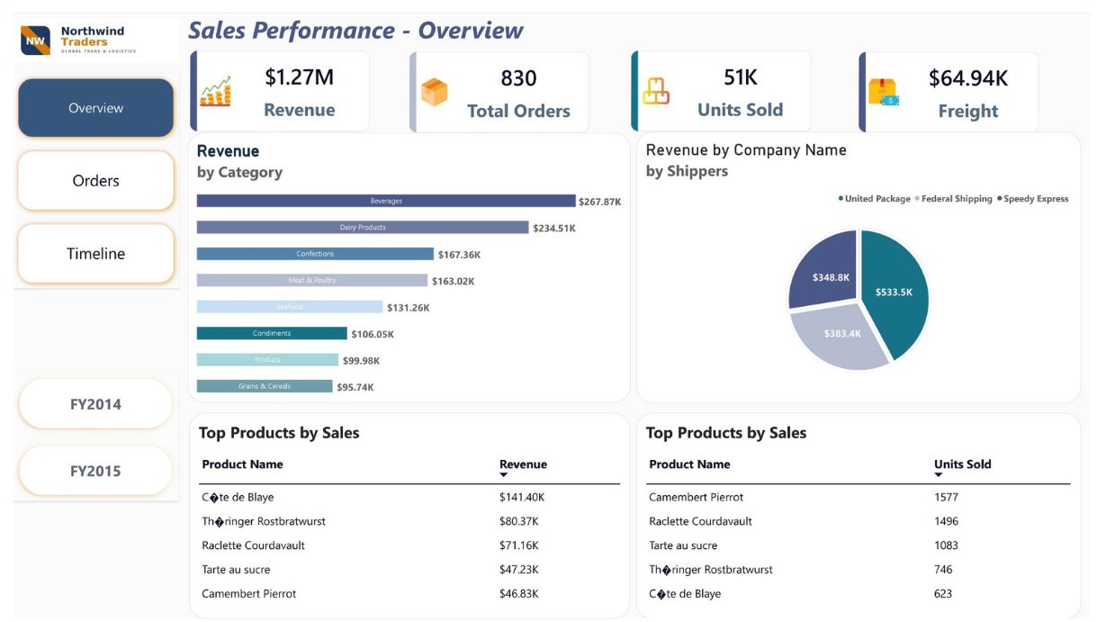
Task: Select the Confections bar
Action: coord(315,254)
